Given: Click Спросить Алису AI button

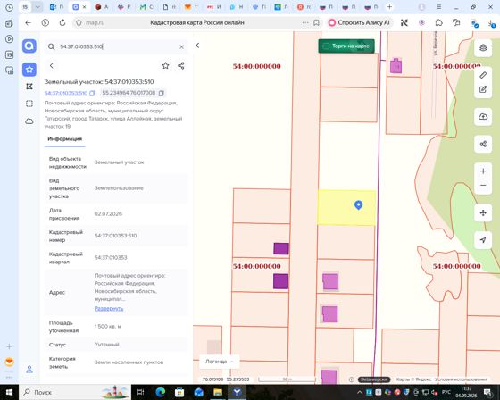Looking at the screenshot, I should (x=359, y=22).
